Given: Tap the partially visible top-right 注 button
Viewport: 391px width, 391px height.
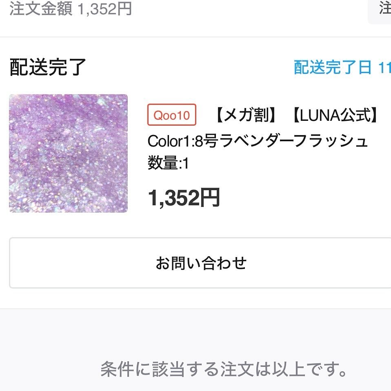Looking at the screenshot, I should (x=384, y=9).
